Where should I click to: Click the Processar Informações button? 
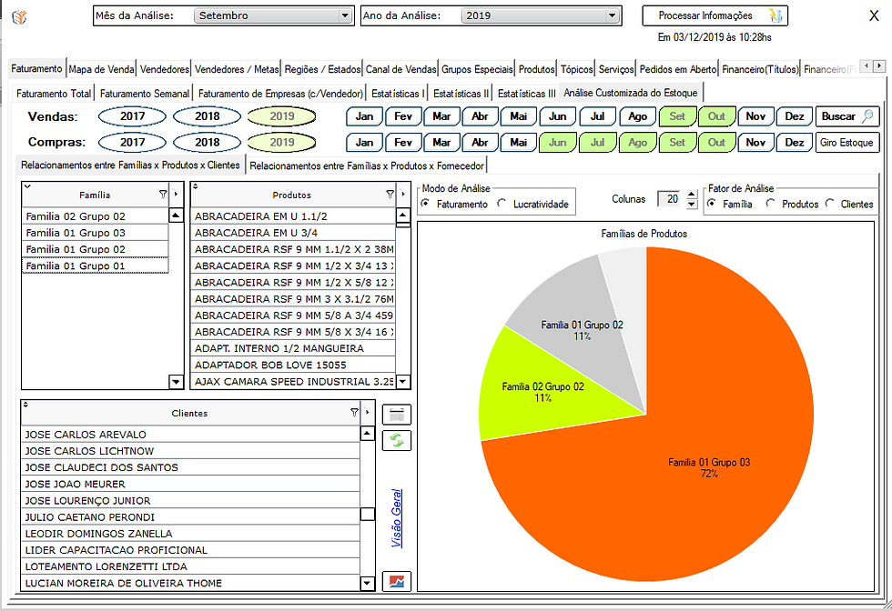click(x=715, y=16)
